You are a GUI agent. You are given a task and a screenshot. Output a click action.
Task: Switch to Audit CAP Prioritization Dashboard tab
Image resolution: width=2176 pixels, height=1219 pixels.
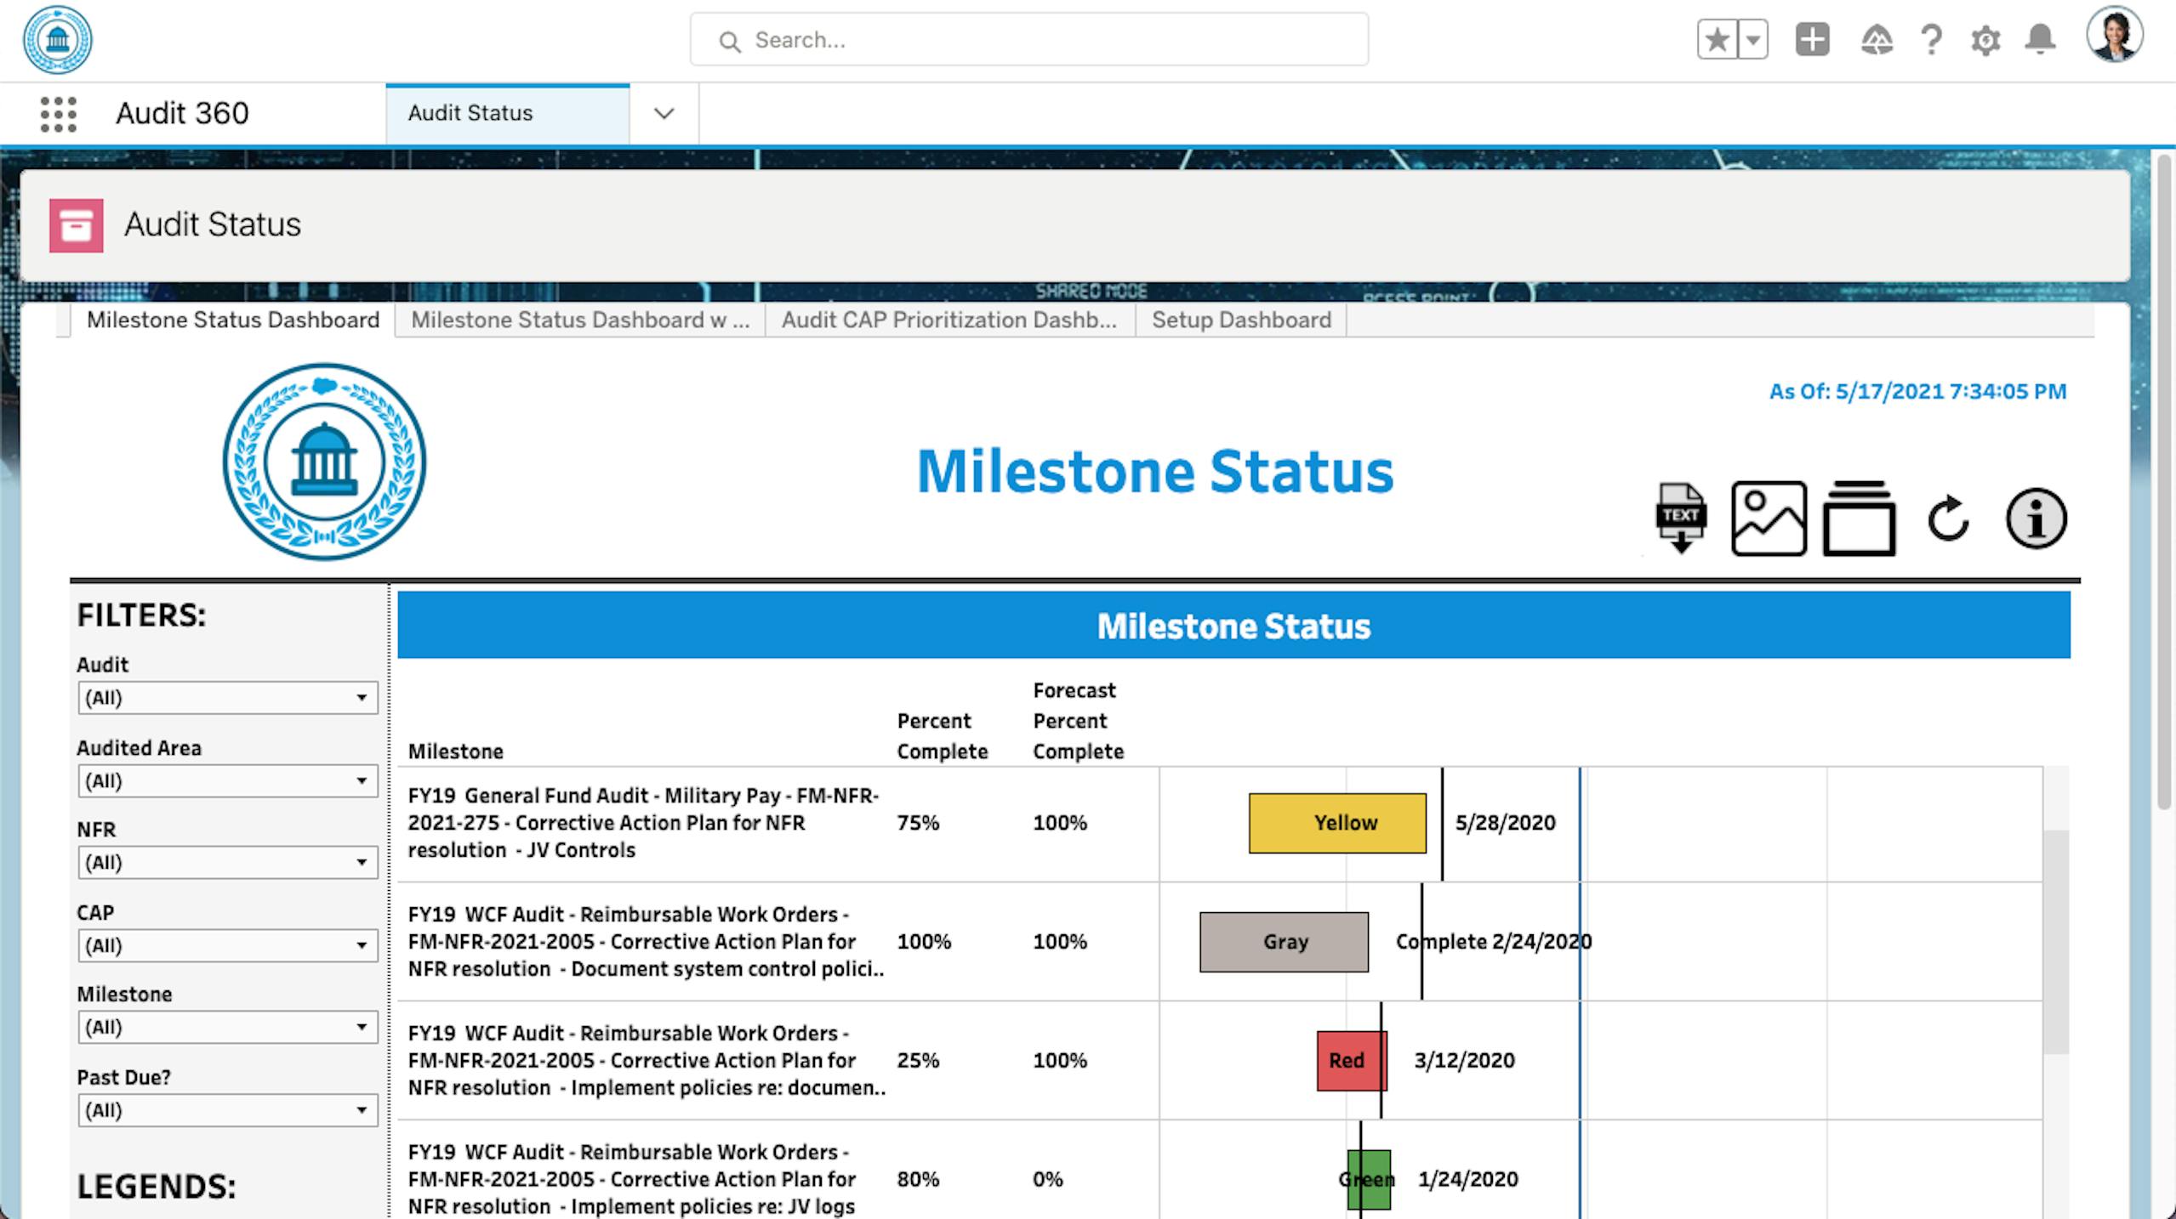click(x=948, y=320)
